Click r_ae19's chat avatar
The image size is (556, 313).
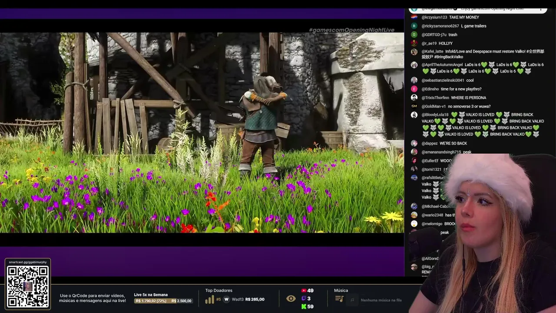click(x=414, y=43)
